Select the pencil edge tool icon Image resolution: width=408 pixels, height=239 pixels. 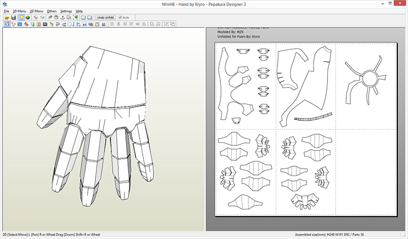coord(50,18)
